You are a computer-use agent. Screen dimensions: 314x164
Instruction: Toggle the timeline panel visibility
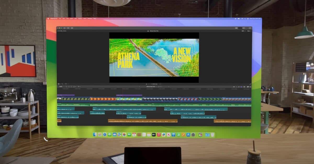[240, 28]
